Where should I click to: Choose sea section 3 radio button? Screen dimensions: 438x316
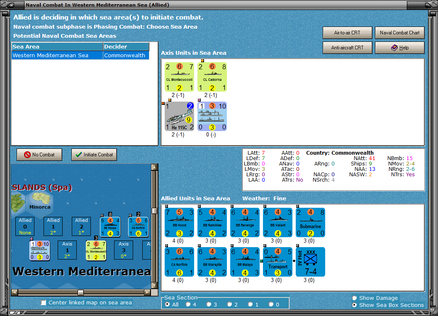(x=209, y=304)
